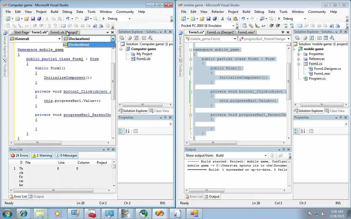Toggle 0 Messages filter in Error List
351x219 pixels.
click(x=66, y=155)
